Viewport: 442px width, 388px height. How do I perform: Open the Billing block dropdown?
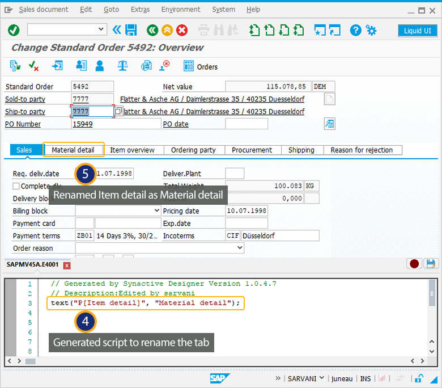tap(157, 210)
